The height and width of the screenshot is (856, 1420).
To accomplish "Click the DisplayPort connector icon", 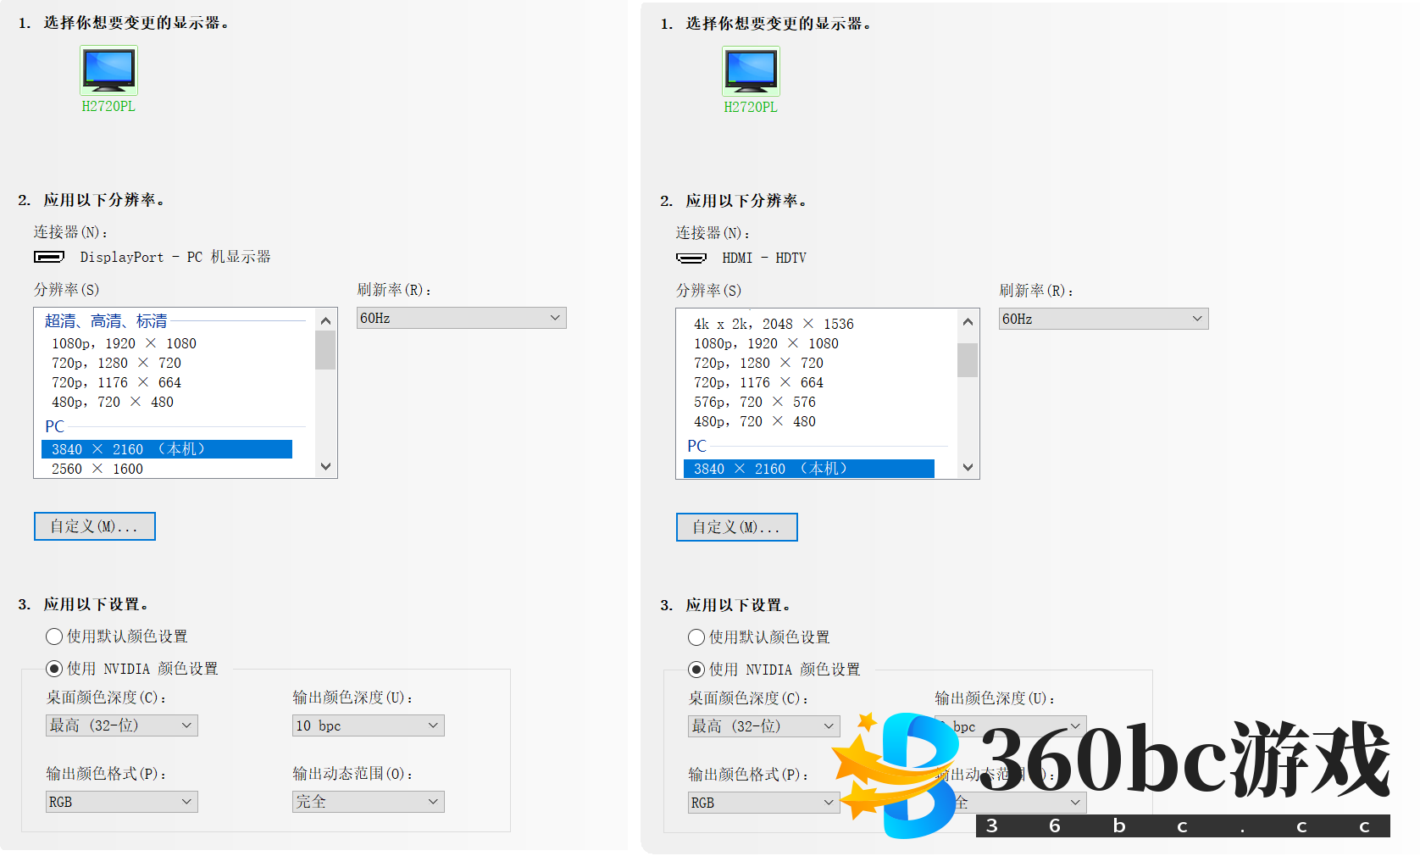I will [49, 257].
